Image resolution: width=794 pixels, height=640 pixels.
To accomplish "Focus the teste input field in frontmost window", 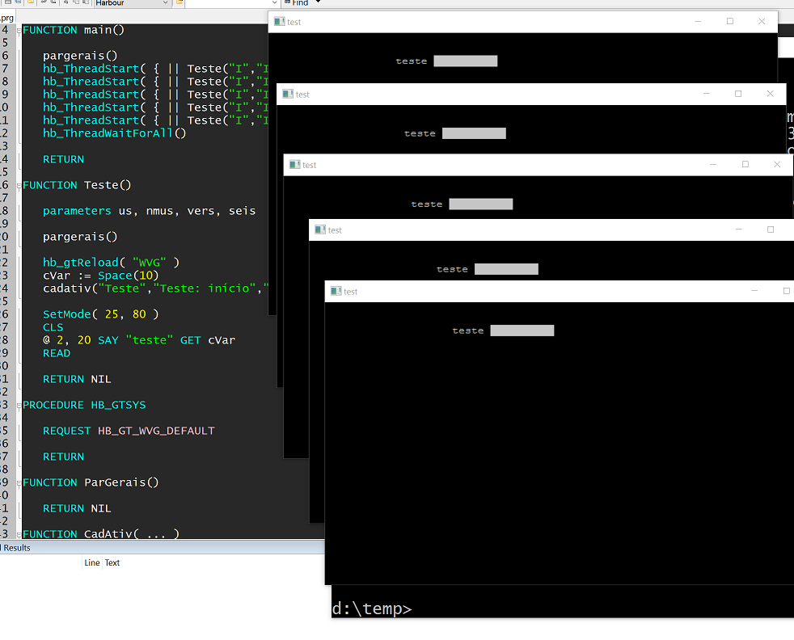I will point(522,331).
